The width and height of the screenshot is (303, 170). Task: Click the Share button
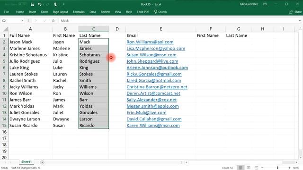(x=295, y=12)
